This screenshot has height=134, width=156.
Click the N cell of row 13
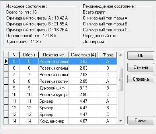click(14, 114)
